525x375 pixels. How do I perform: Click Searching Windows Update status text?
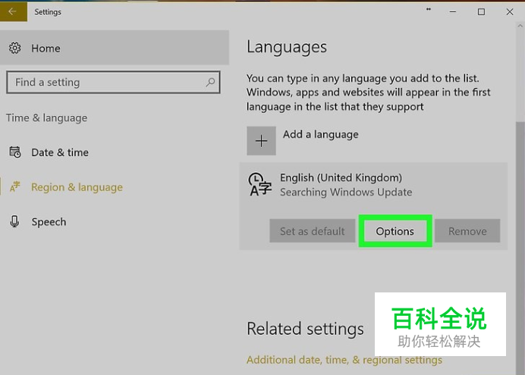(346, 192)
